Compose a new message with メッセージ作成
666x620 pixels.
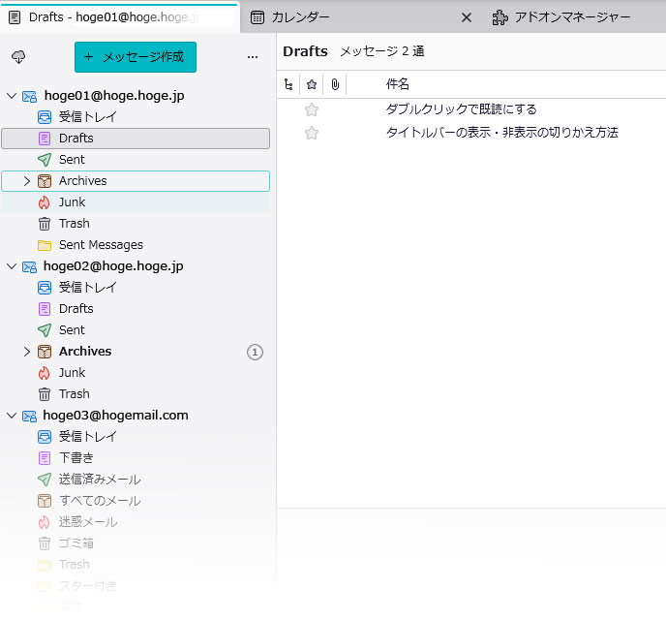point(136,57)
